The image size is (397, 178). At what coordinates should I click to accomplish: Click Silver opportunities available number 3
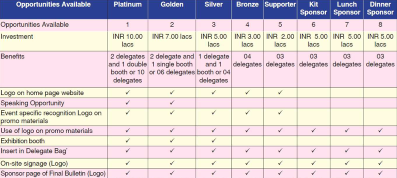point(214,25)
